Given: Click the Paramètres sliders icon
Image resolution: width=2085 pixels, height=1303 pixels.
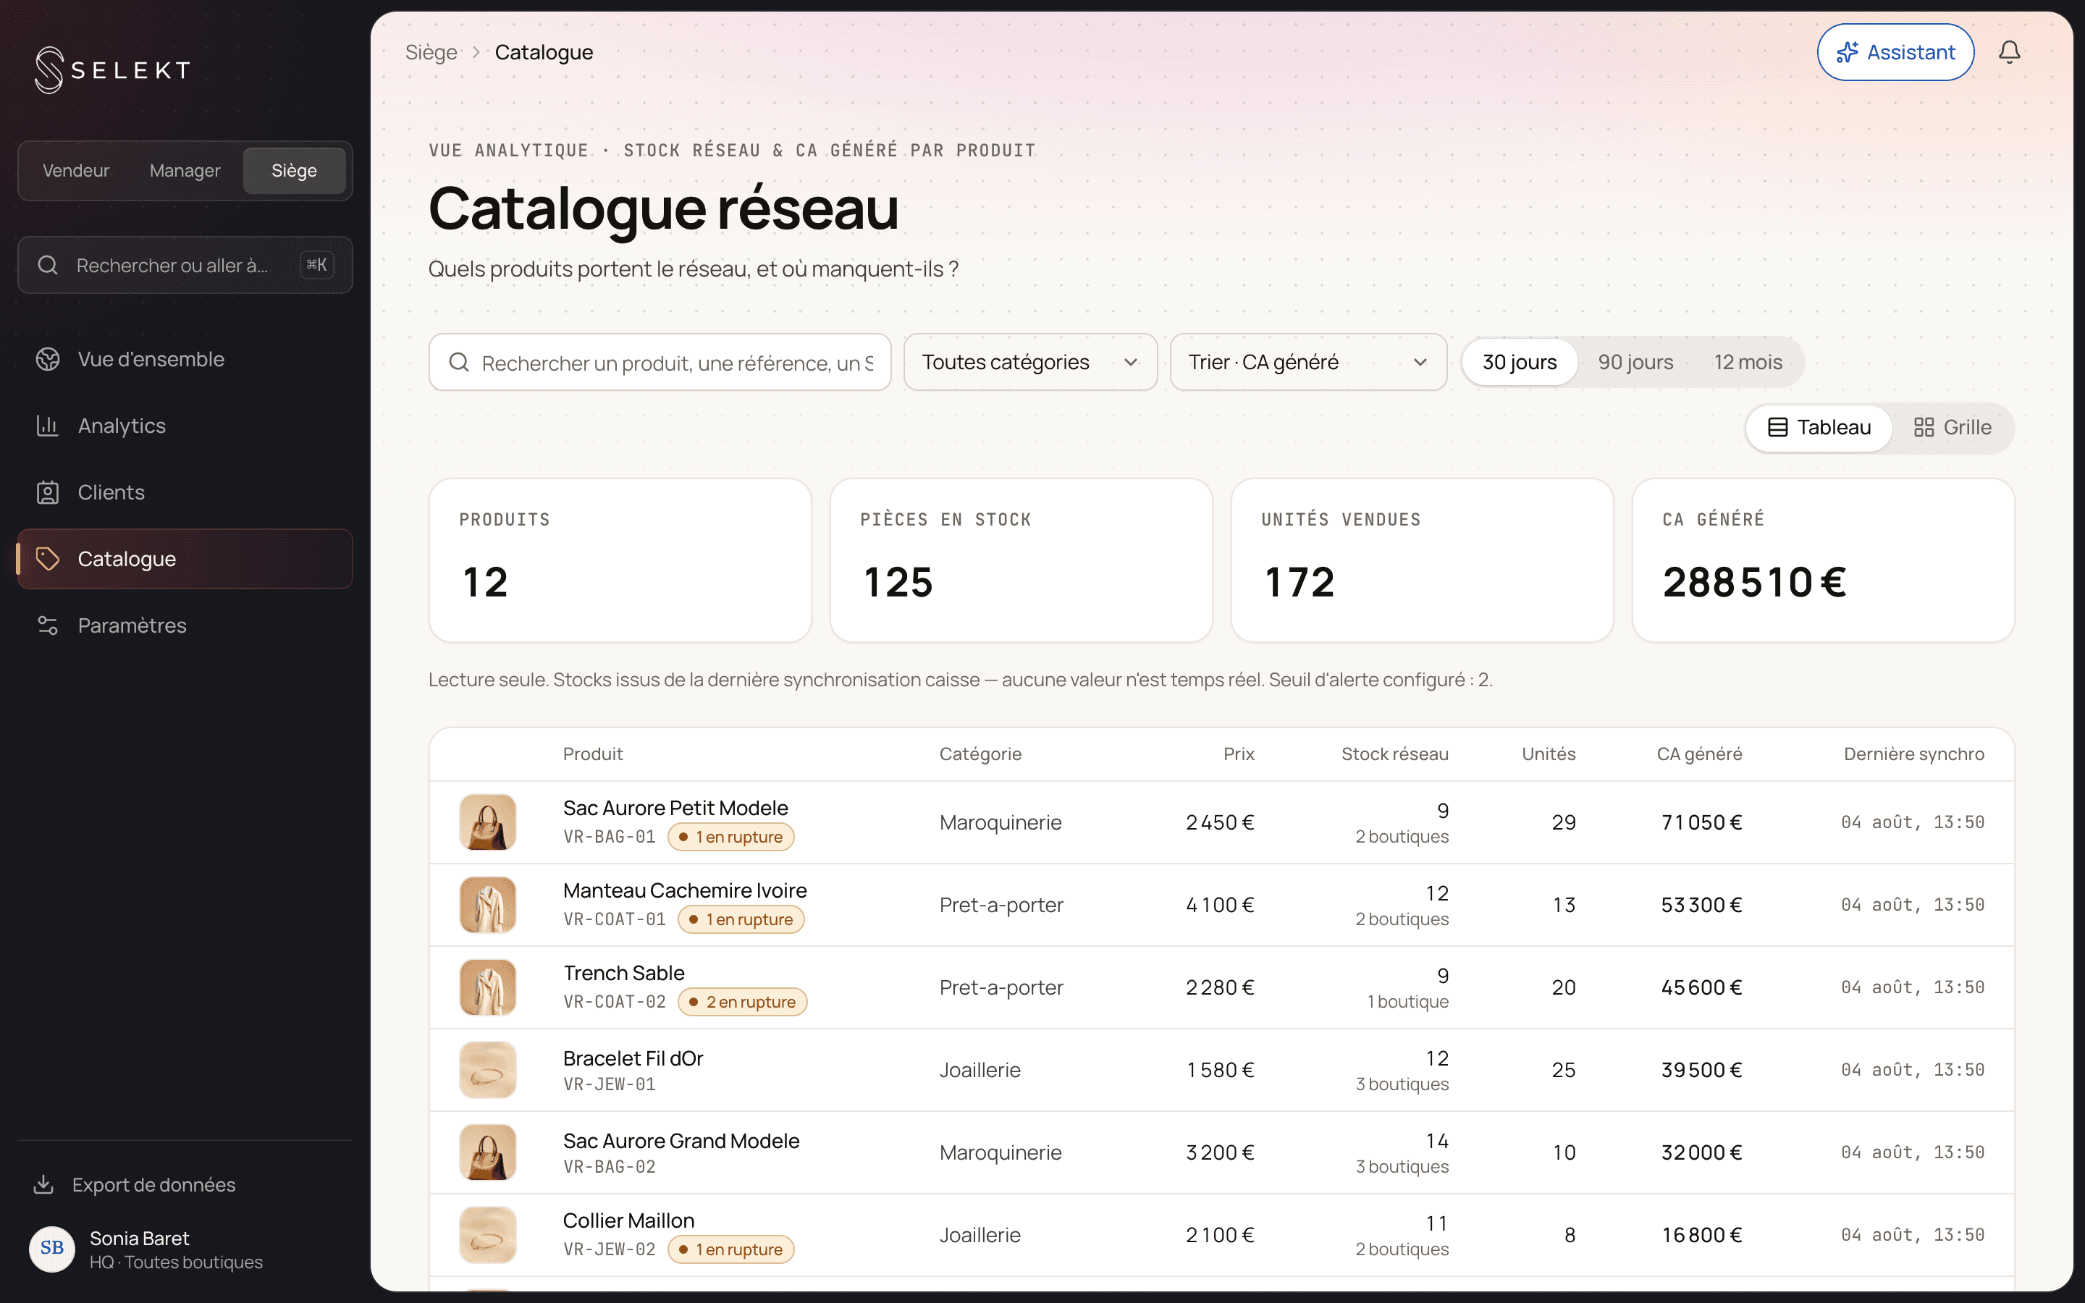Looking at the screenshot, I should 47,625.
